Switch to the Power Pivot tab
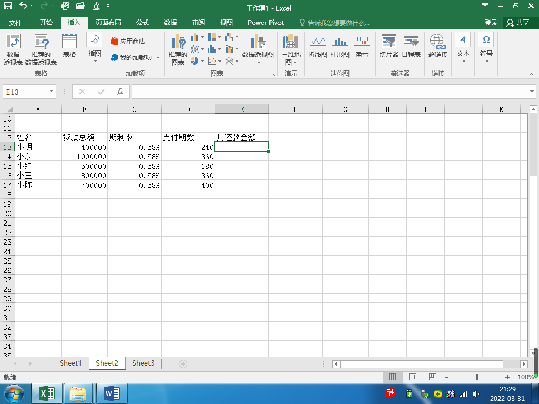This screenshot has width=539, height=404. (x=266, y=23)
